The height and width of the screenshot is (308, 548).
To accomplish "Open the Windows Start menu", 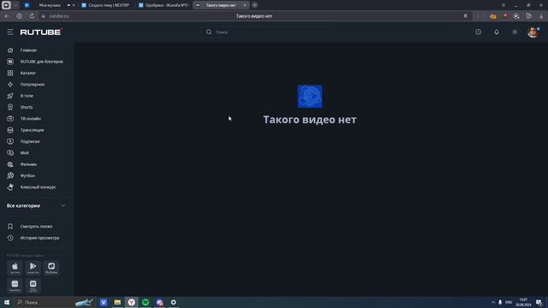I will [7, 302].
